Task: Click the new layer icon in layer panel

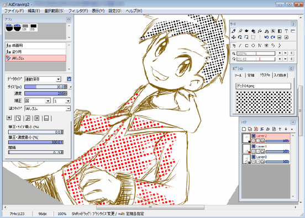Action: [244, 129]
